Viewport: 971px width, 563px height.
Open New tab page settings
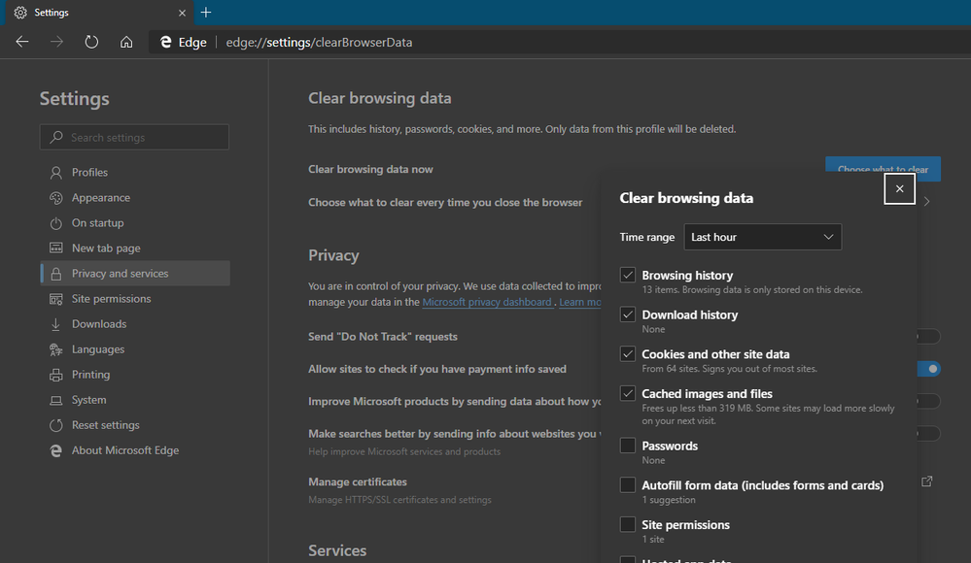(x=135, y=248)
